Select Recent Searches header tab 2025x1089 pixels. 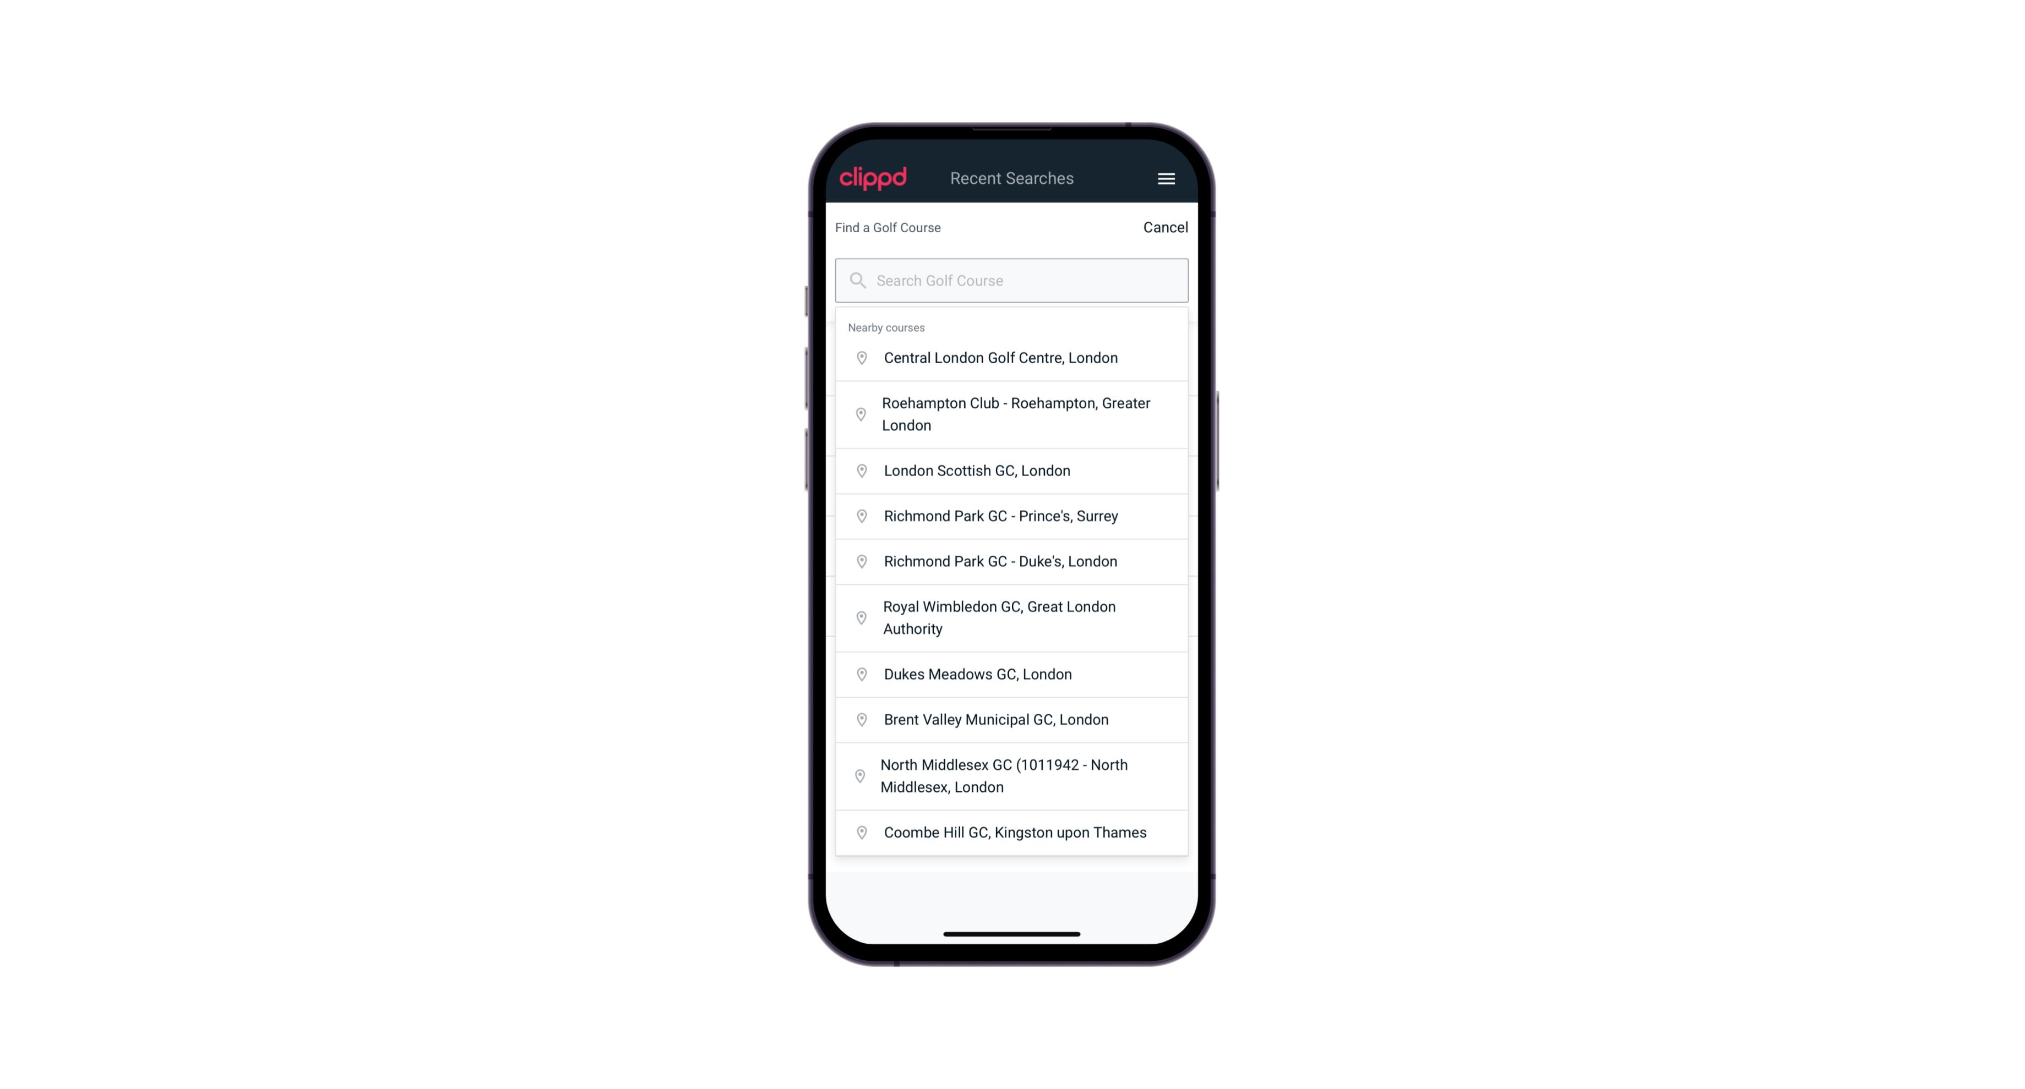coord(1011,178)
